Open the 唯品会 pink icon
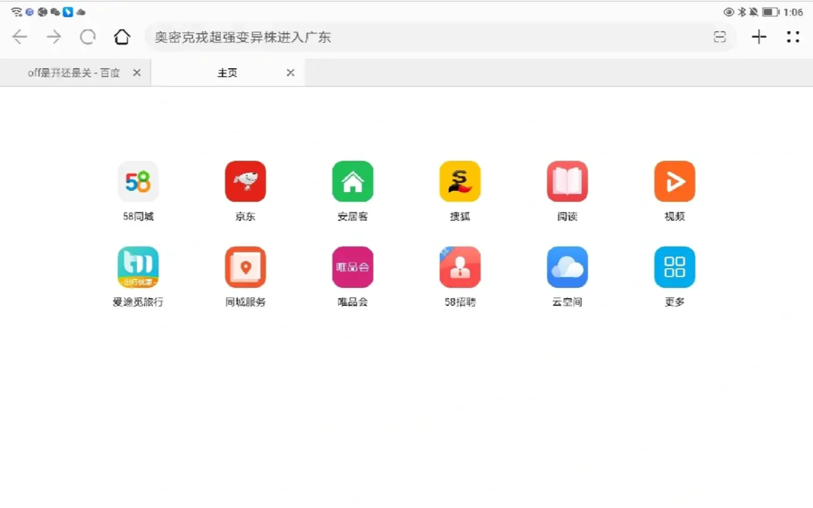Image resolution: width=813 pixels, height=508 pixels. [x=353, y=267]
